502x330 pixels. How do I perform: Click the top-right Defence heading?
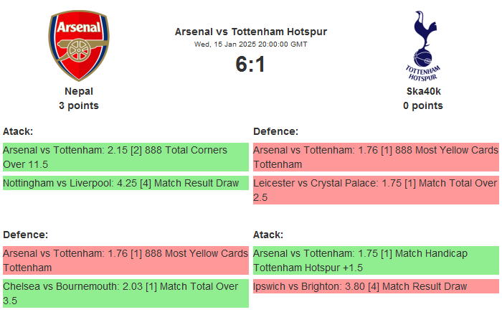(x=275, y=131)
